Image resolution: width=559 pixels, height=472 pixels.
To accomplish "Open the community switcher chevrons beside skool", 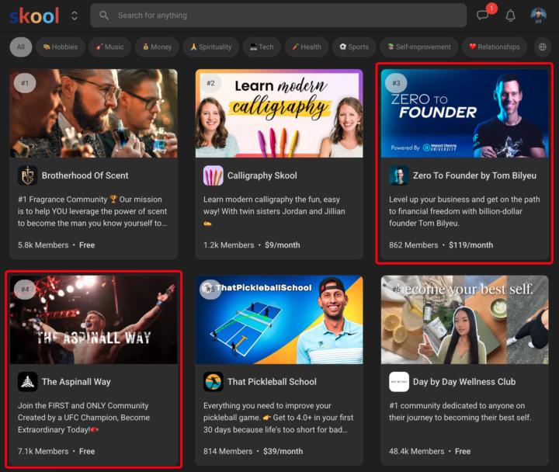I will pos(75,16).
